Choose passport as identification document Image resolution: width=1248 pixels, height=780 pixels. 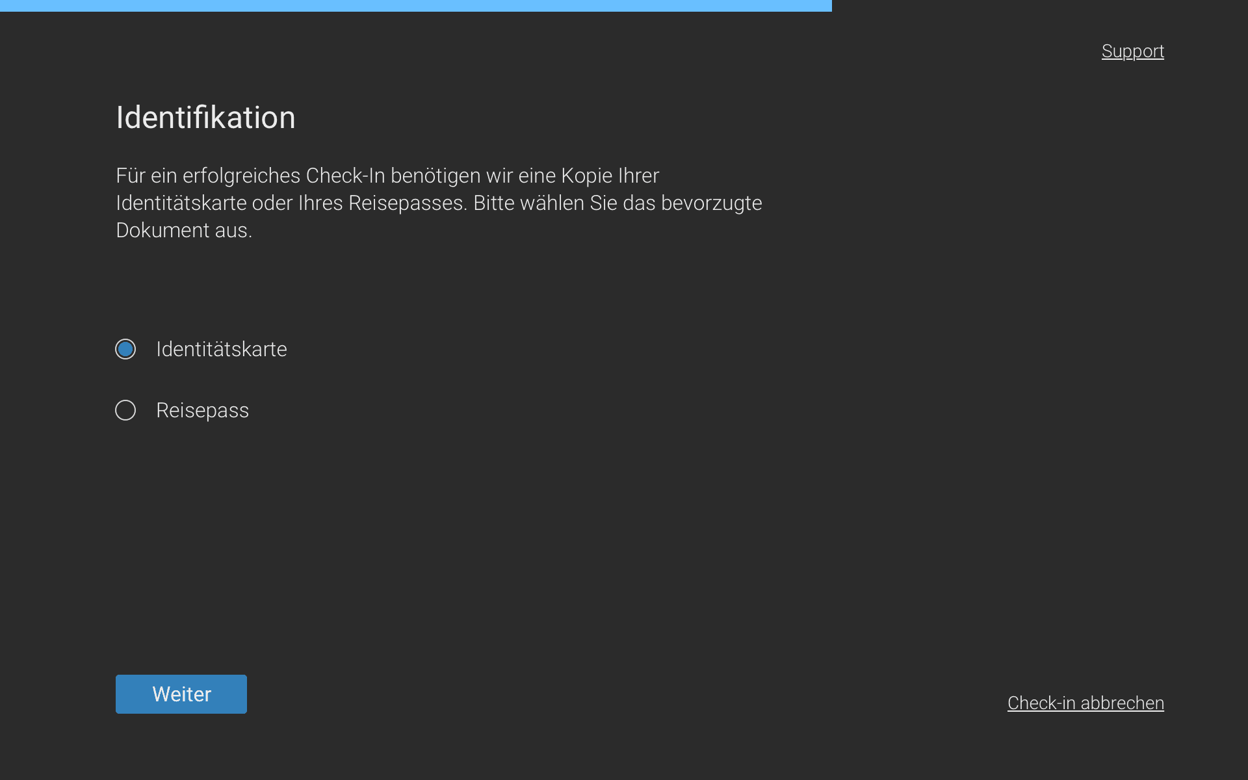125,410
